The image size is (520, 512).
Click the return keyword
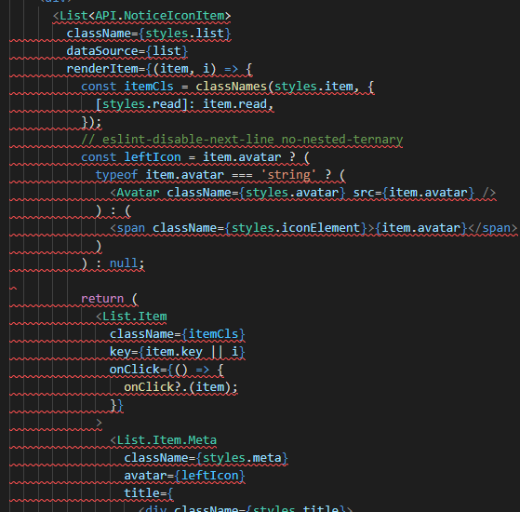(102, 299)
